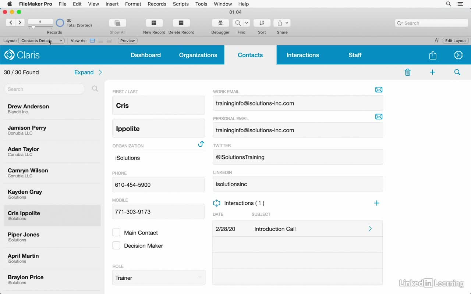
Task: Switch to Staff tab
Action: tap(355, 55)
